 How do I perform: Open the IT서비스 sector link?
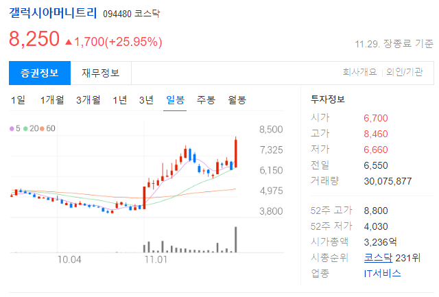(x=382, y=273)
